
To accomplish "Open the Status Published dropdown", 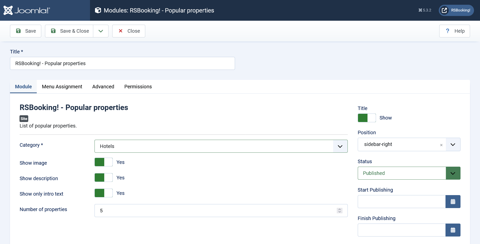I will click(x=409, y=173).
